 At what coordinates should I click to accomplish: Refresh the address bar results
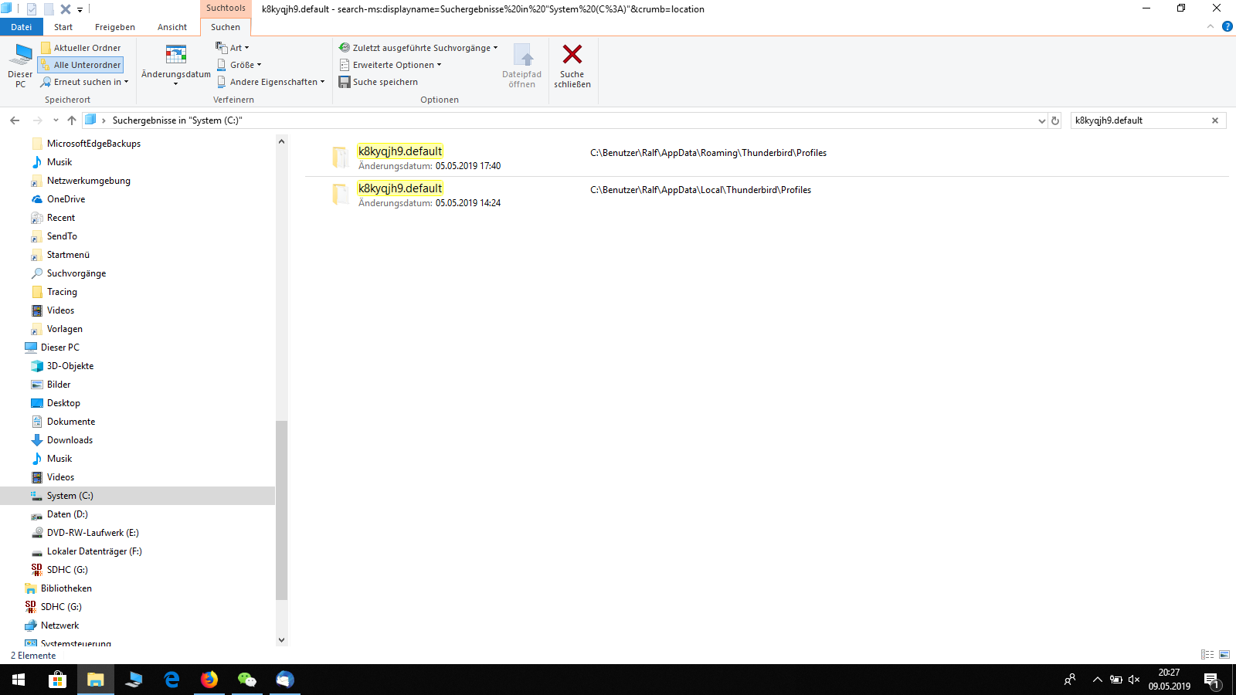click(x=1055, y=120)
